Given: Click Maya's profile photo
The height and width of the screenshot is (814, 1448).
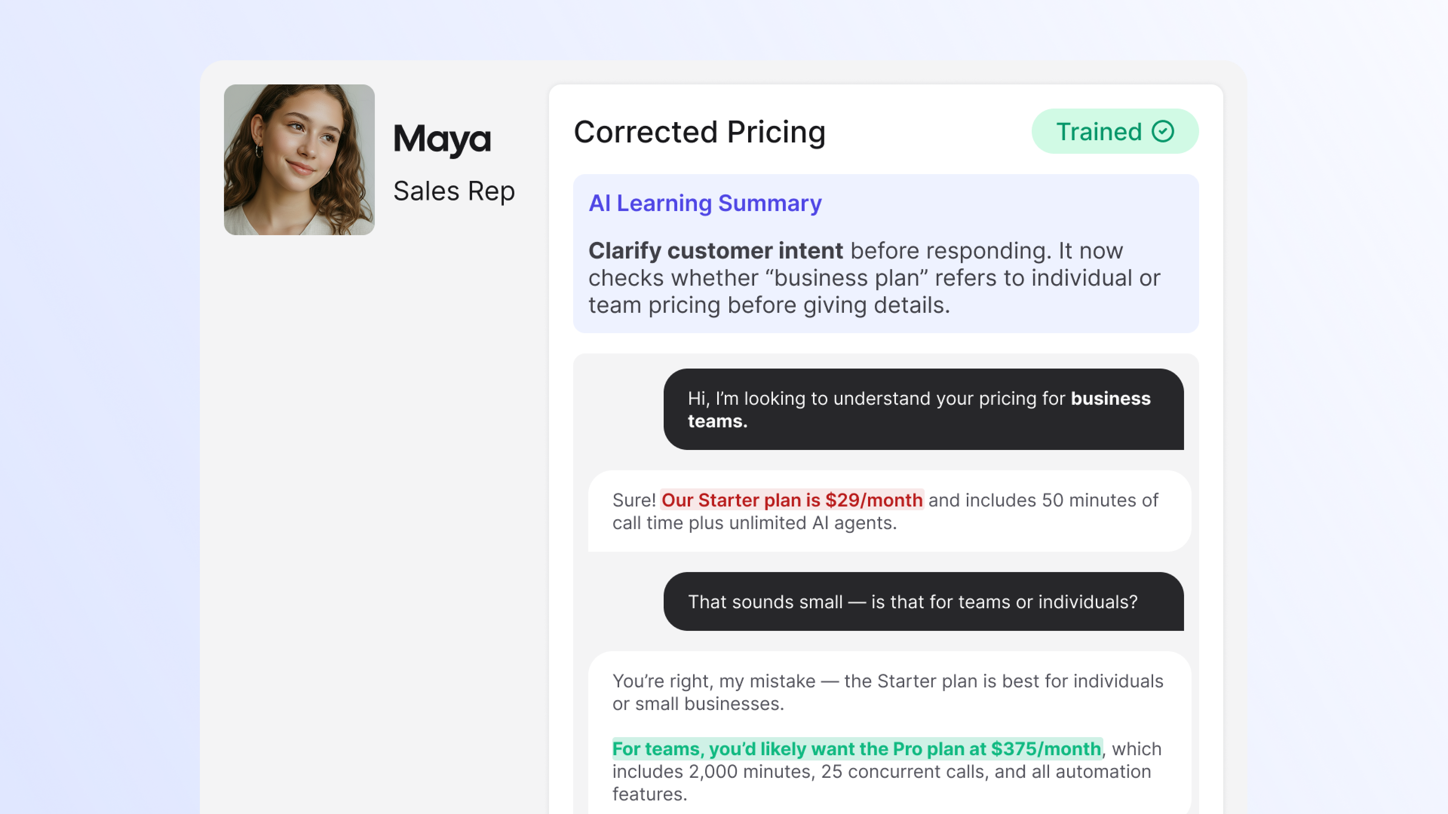Looking at the screenshot, I should 299,159.
